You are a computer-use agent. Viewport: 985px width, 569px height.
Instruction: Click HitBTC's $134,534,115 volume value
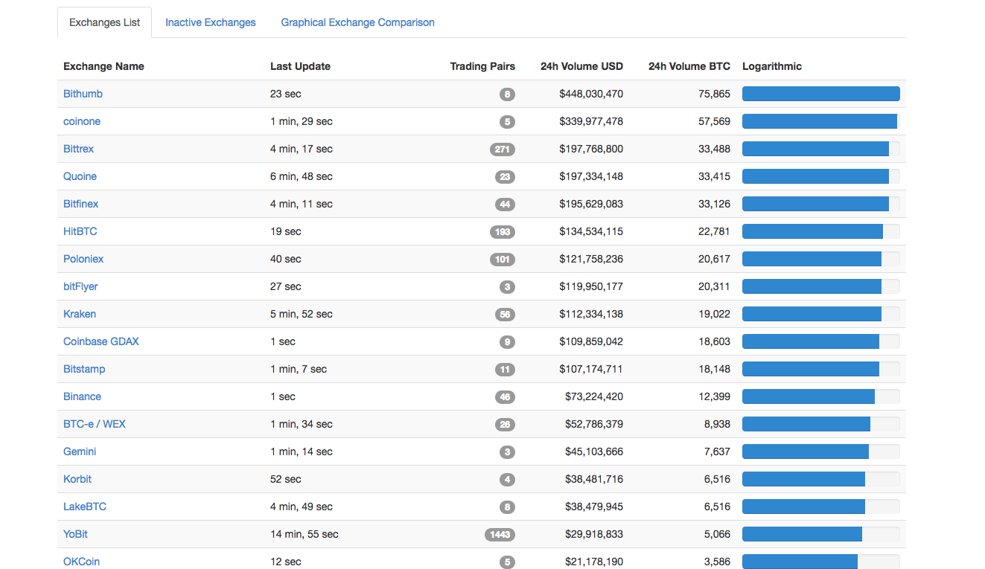point(591,231)
